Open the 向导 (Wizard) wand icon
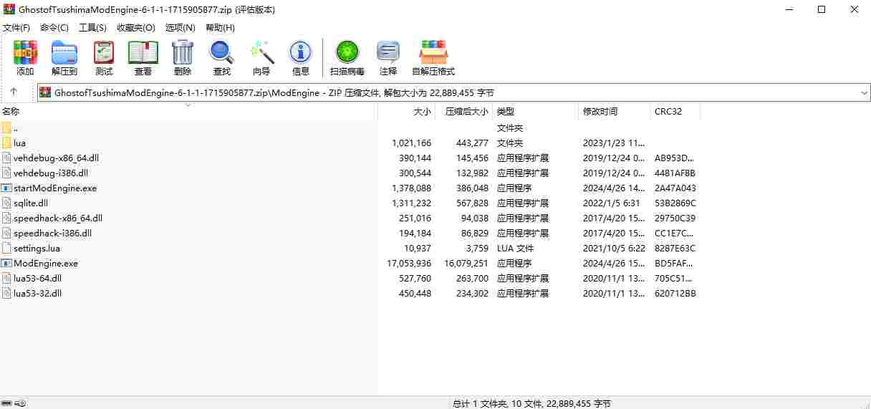 pyautogui.click(x=261, y=53)
